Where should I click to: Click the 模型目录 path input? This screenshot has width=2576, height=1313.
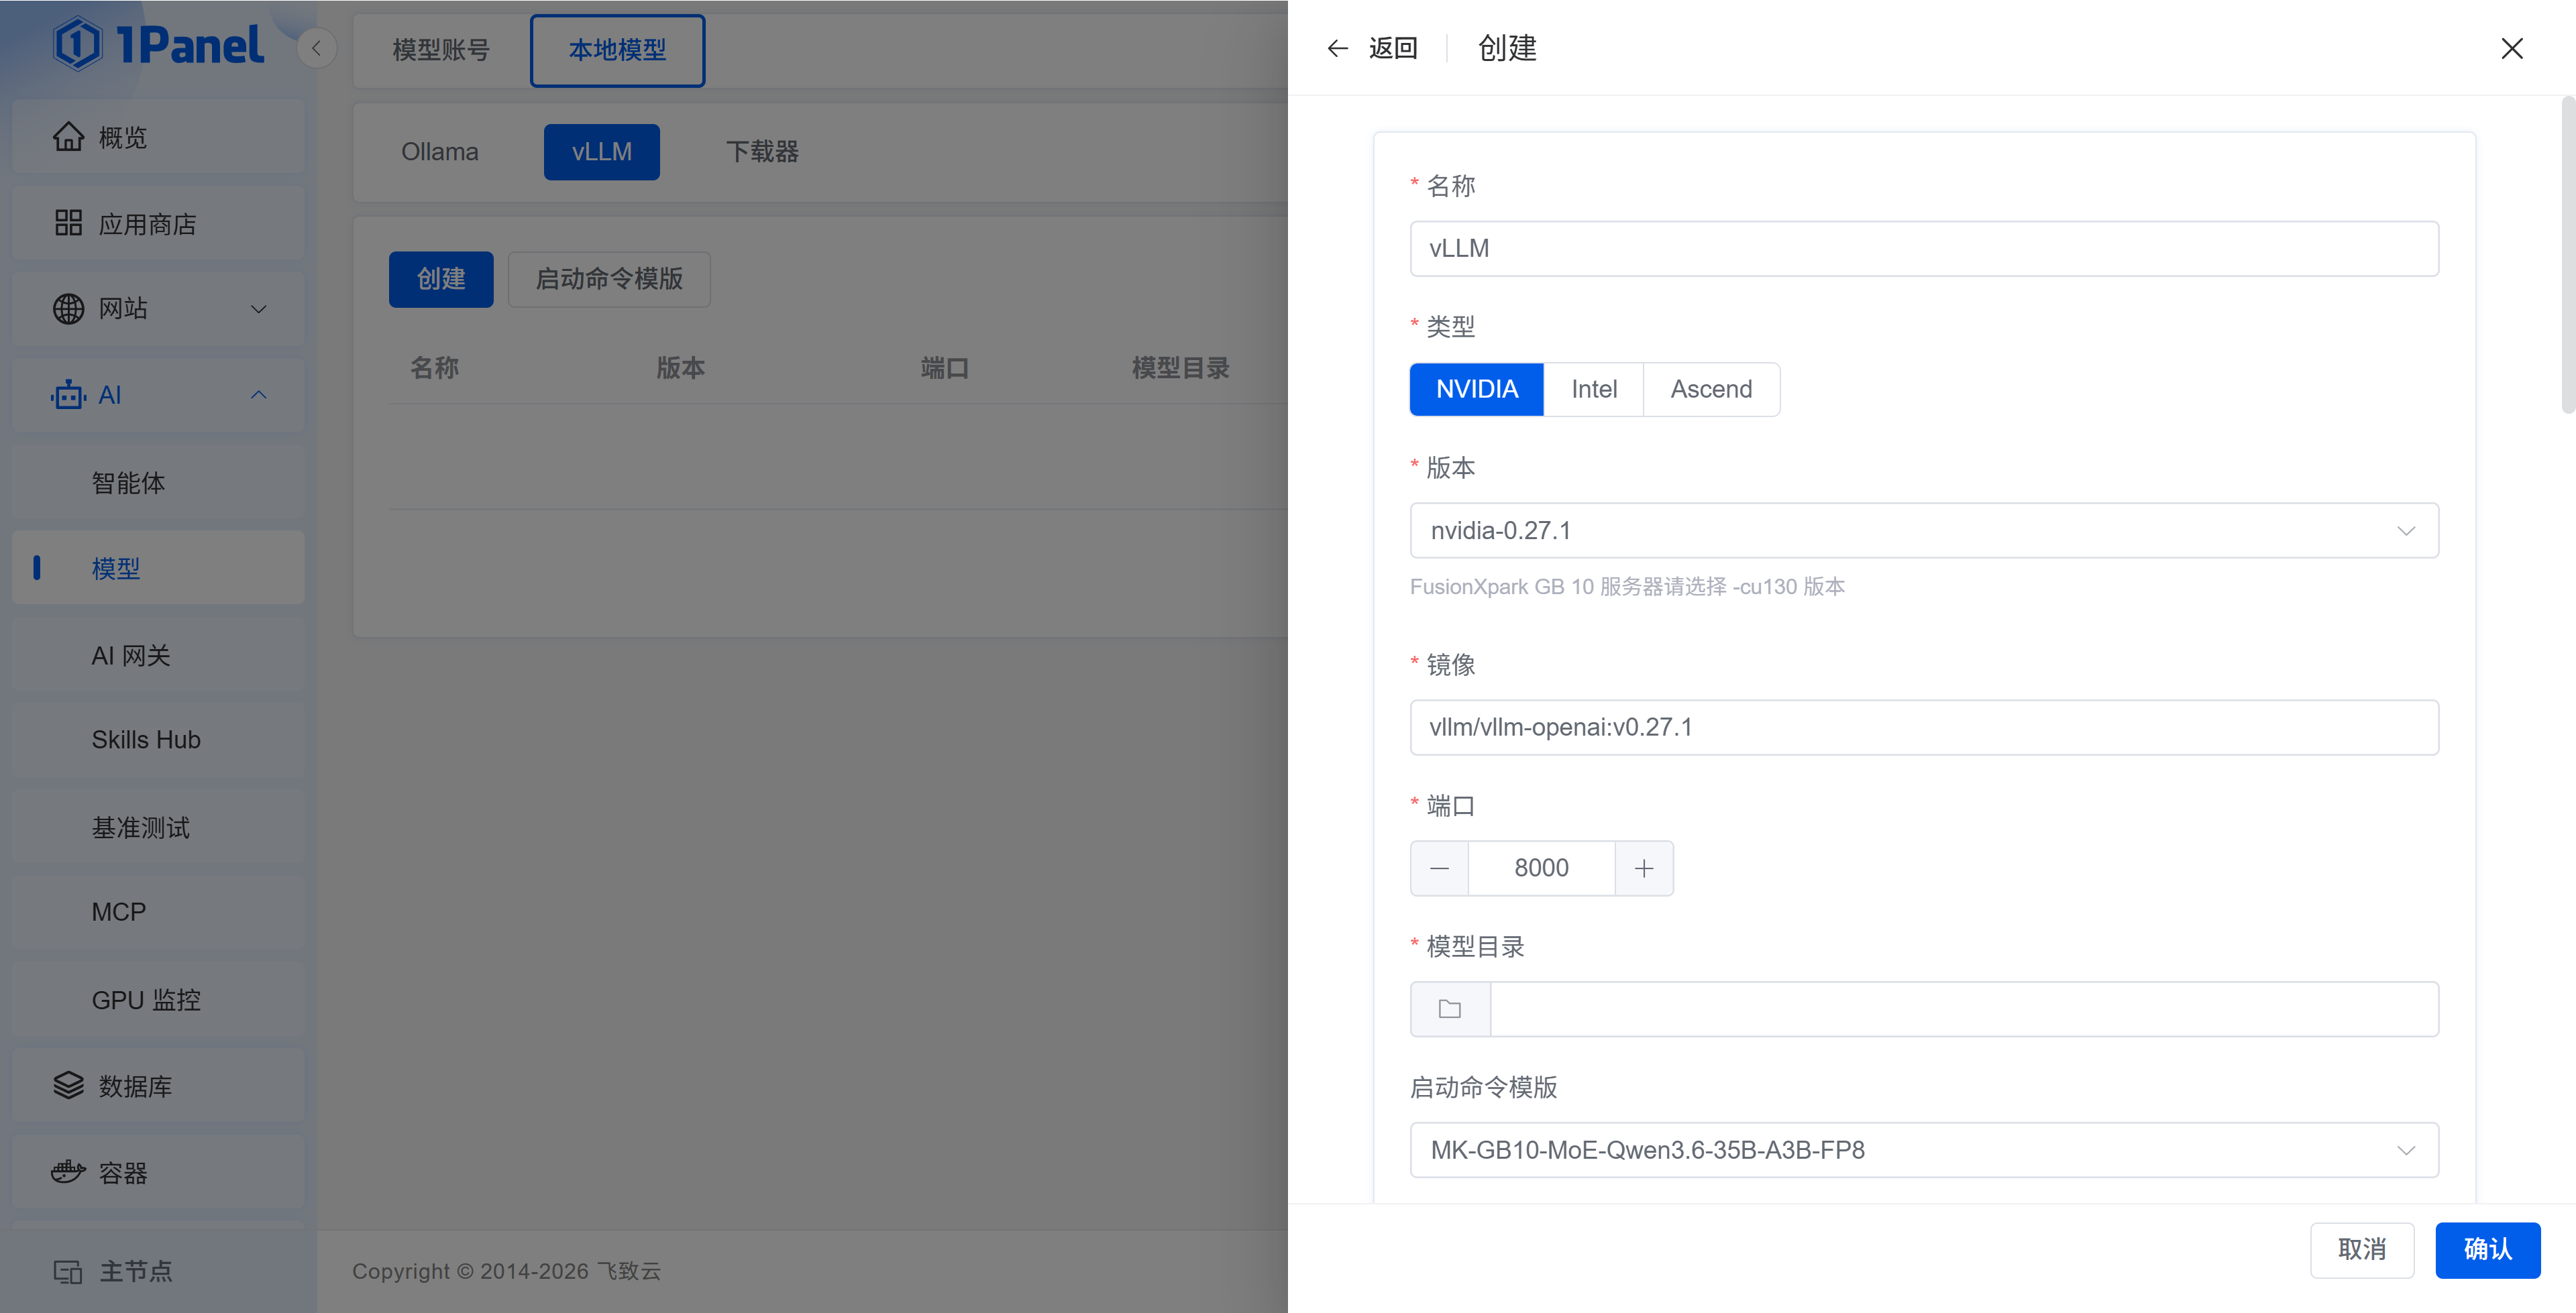(1964, 1009)
